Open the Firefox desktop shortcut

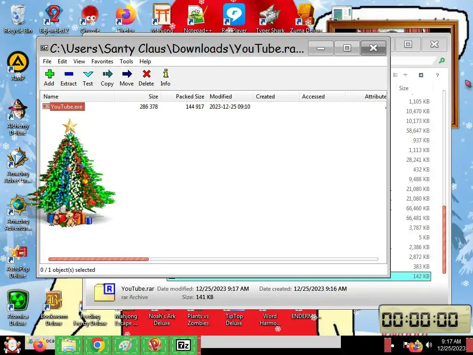tap(126, 18)
